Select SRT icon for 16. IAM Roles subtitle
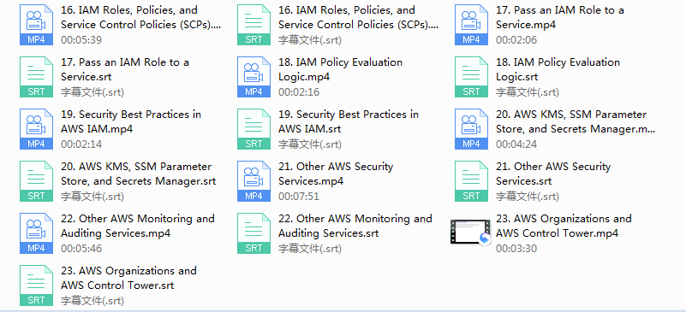 pyautogui.click(x=254, y=25)
